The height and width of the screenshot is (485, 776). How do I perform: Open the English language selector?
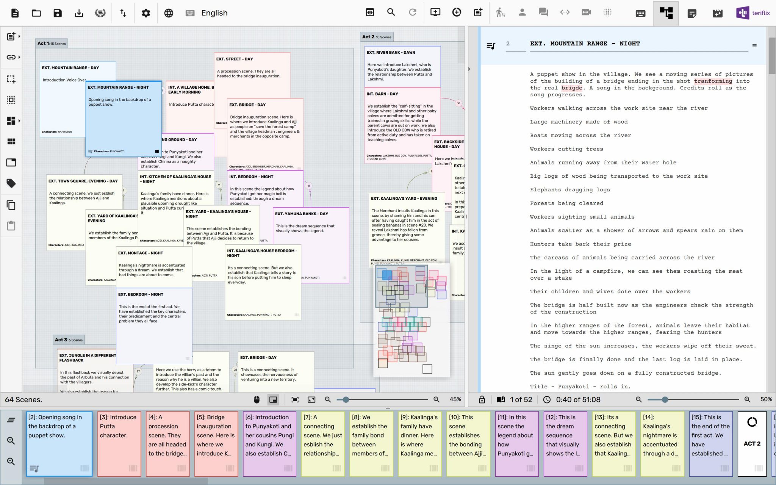click(x=214, y=13)
